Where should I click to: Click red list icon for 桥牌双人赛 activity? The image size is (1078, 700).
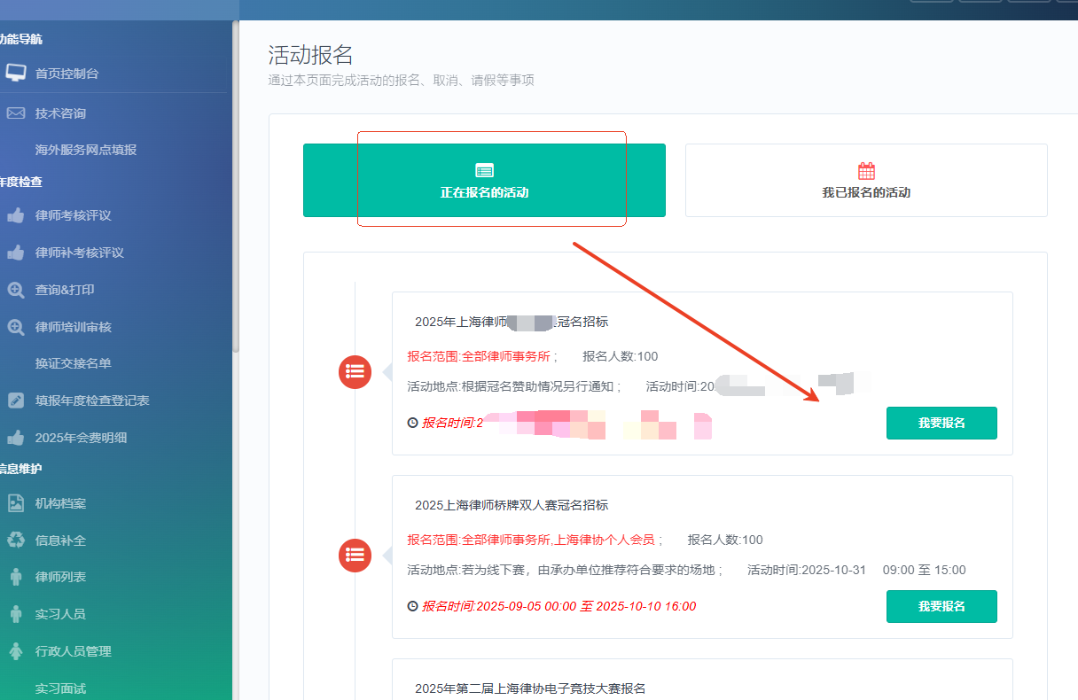[355, 556]
